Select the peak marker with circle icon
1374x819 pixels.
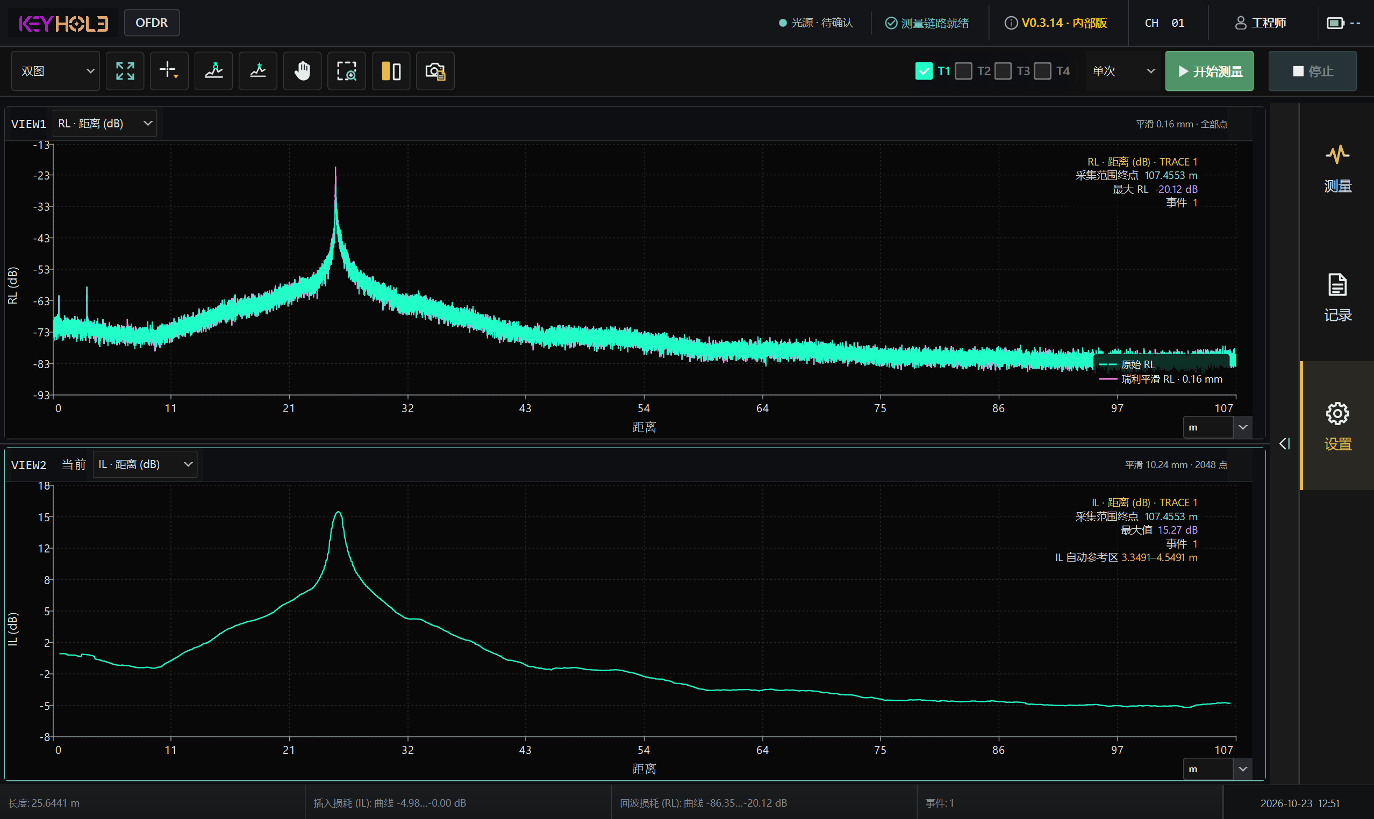tap(213, 70)
